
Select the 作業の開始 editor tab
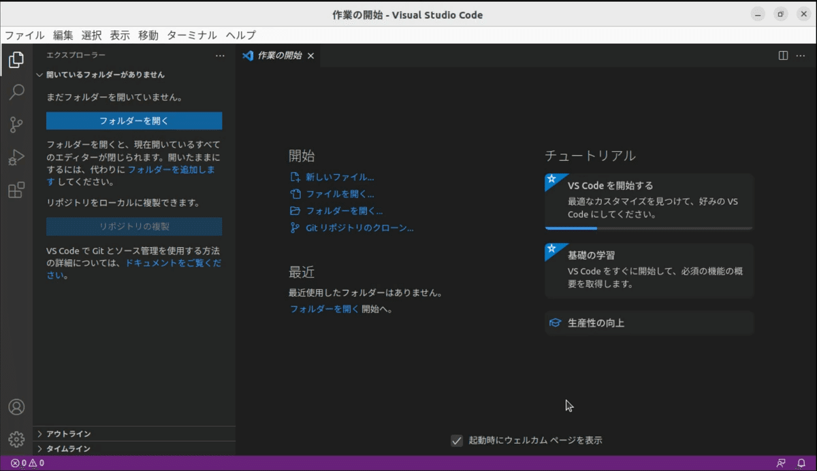tap(278, 56)
